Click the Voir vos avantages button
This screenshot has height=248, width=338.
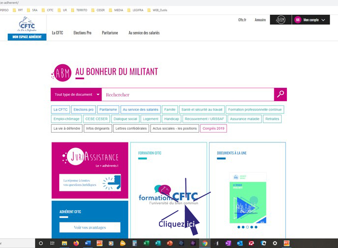[90, 227]
